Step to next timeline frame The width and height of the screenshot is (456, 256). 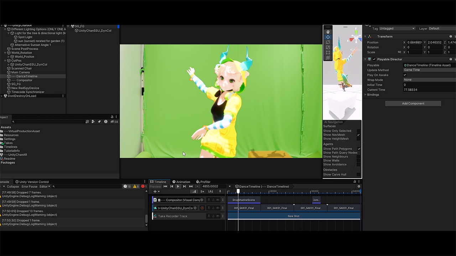pos(185,186)
